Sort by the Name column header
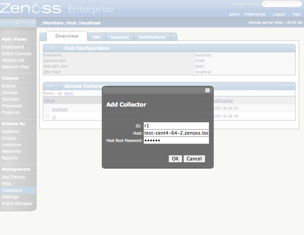The image size is (304, 235). tap(49, 100)
